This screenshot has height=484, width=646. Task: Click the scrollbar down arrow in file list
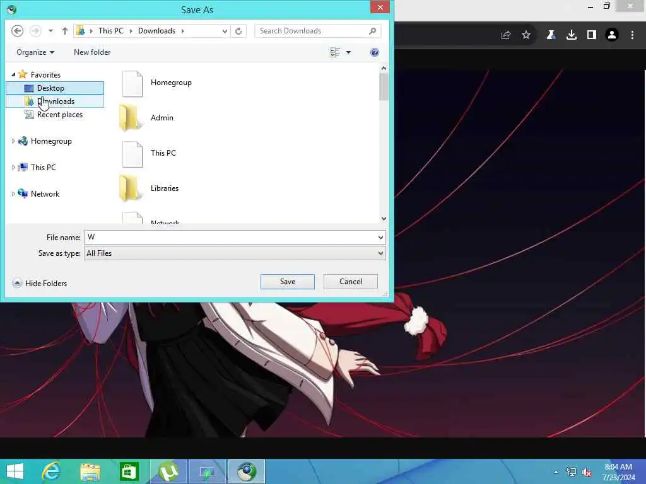384,219
